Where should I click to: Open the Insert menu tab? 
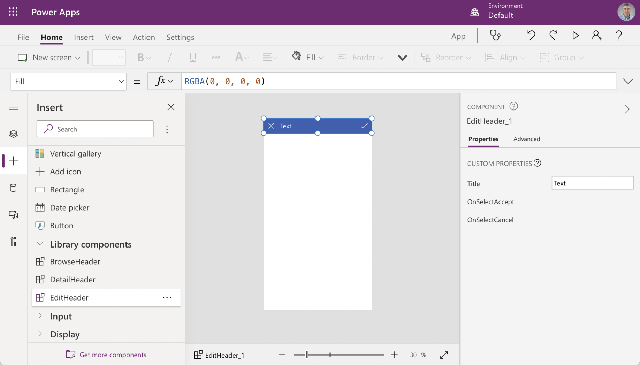click(84, 37)
